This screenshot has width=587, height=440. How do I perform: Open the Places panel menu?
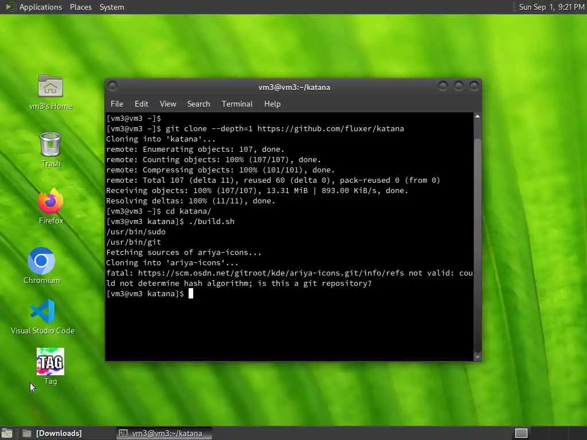(80, 7)
